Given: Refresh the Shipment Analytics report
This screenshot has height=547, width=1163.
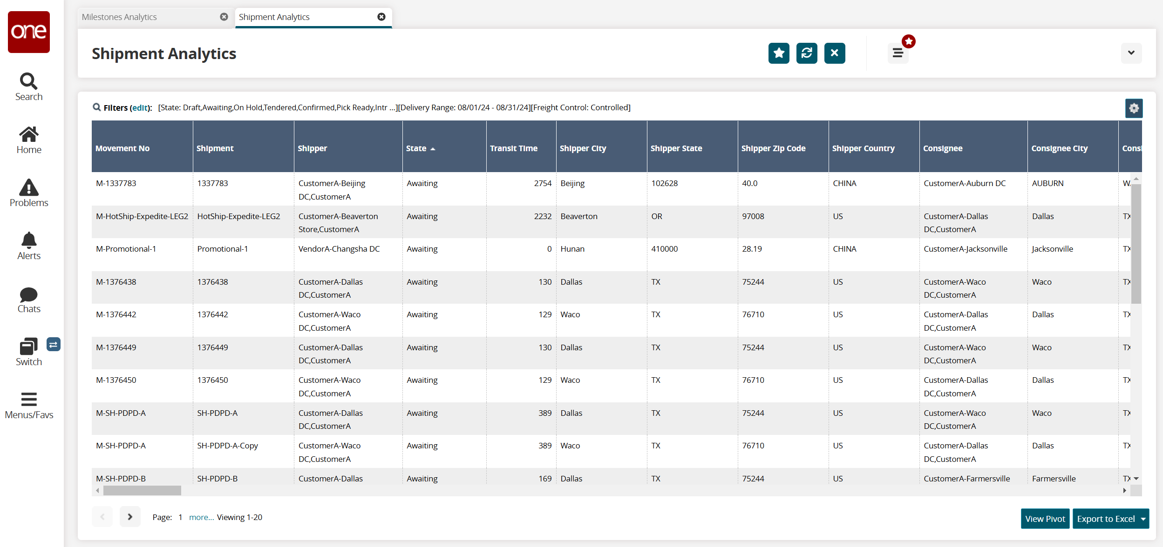Looking at the screenshot, I should (807, 53).
